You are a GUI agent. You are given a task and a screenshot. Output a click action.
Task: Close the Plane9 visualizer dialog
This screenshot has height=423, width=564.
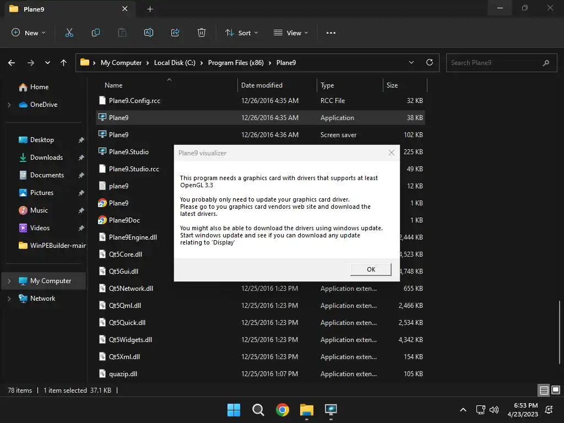pyautogui.click(x=392, y=153)
